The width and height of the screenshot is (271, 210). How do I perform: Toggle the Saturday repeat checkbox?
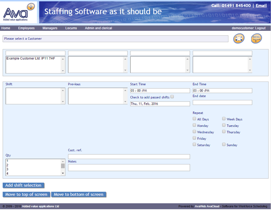coord(195,145)
